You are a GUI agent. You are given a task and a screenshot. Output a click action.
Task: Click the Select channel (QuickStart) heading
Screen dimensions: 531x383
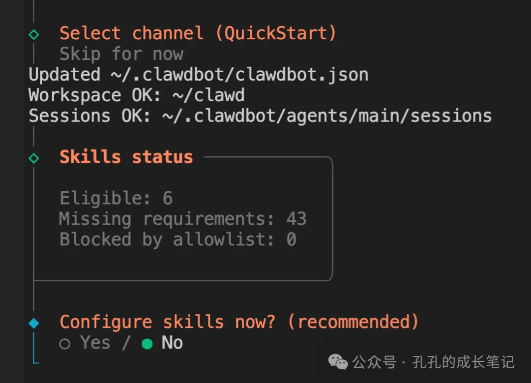coord(198,33)
